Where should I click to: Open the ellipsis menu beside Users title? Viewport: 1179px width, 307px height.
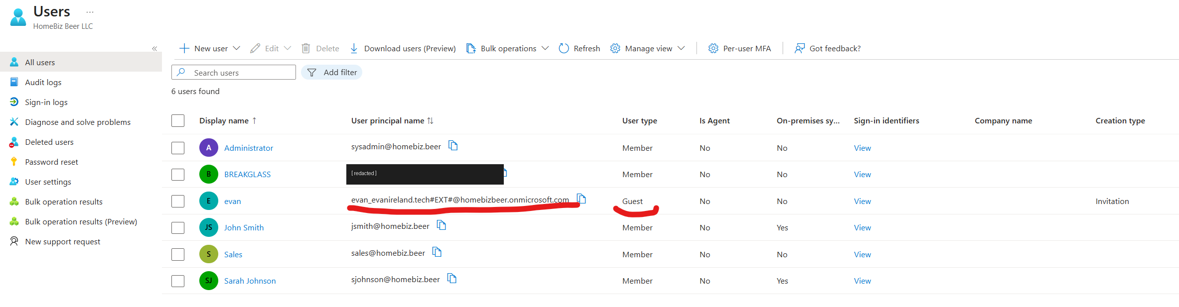(x=90, y=12)
